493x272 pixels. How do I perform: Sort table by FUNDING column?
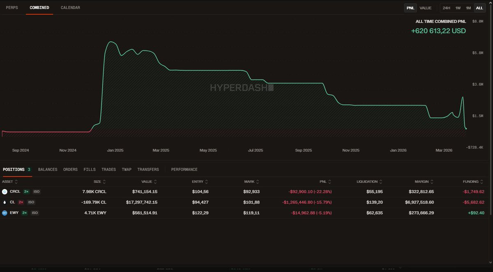(473, 181)
